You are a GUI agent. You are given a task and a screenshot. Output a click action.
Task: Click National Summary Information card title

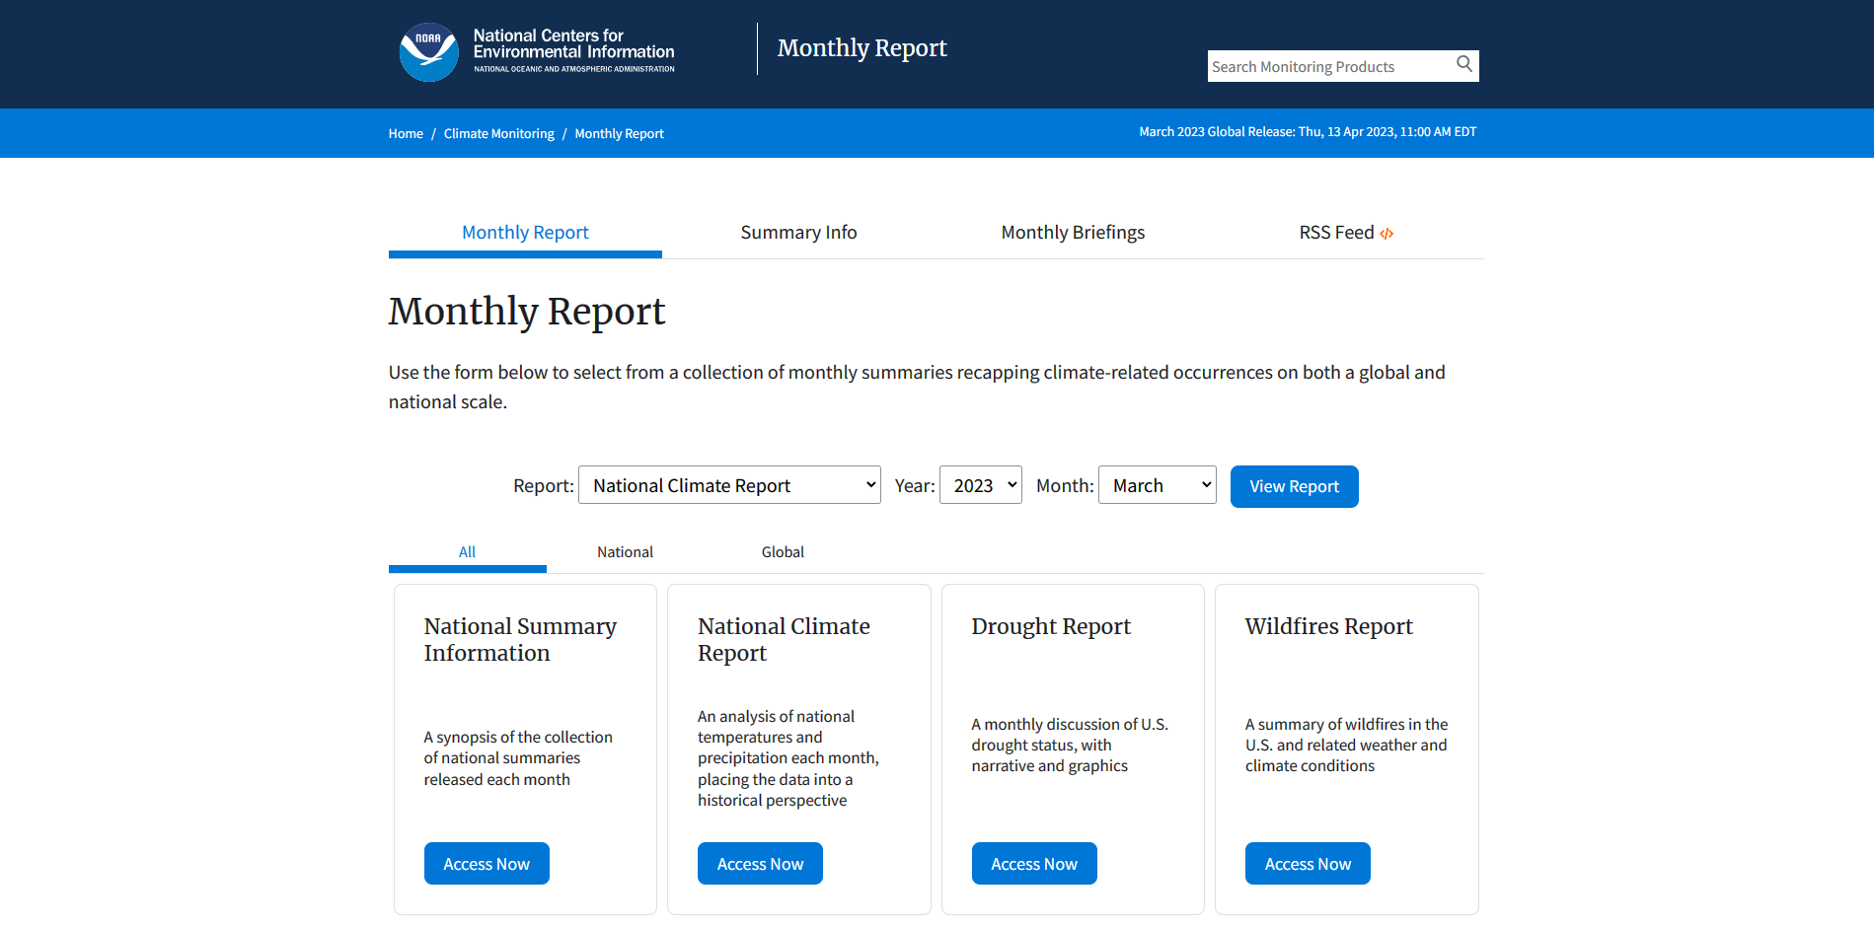pyautogui.click(x=520, y=639)
